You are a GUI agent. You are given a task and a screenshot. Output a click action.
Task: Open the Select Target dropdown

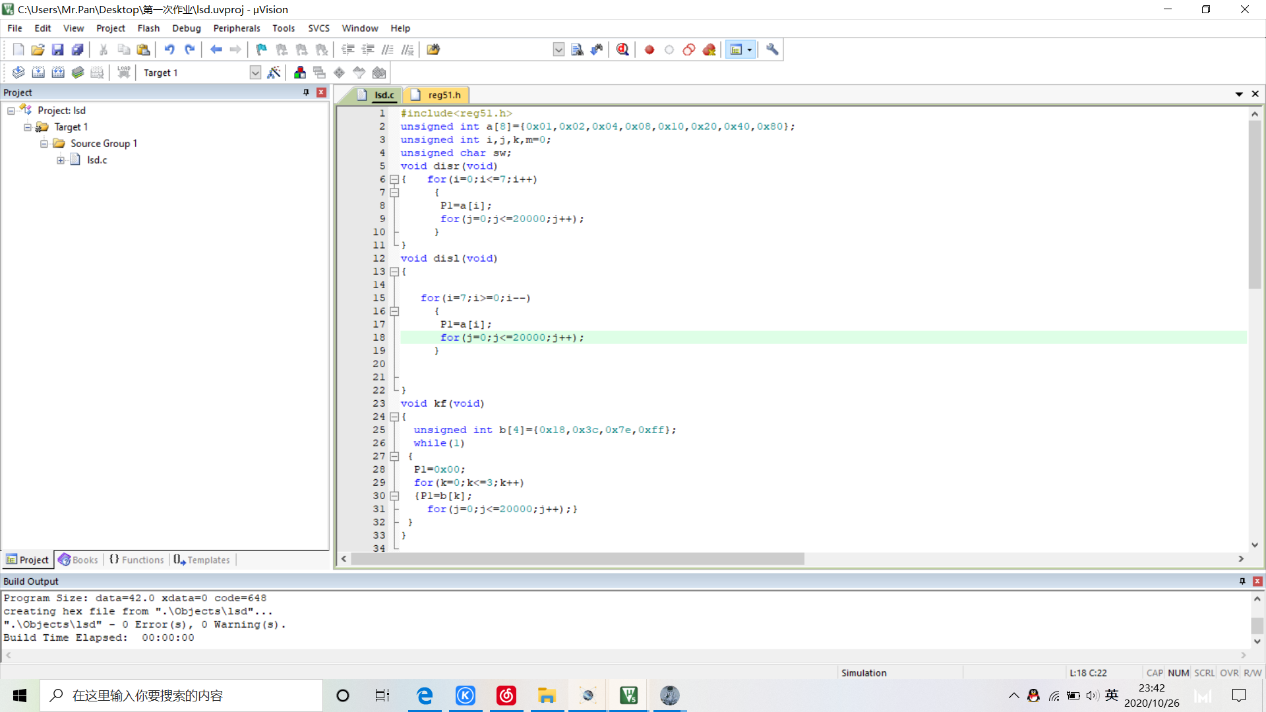[255, 73]
